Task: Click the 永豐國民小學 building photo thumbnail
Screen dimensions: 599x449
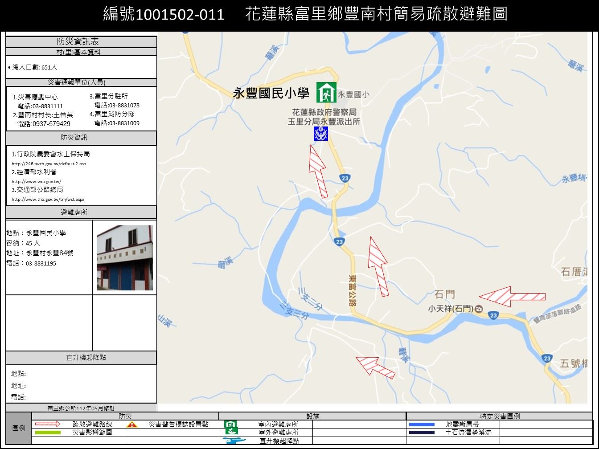Action: [125, 257]
